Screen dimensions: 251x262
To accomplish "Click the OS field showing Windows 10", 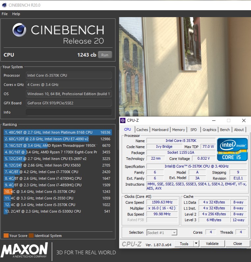I will tap(69, 94).
